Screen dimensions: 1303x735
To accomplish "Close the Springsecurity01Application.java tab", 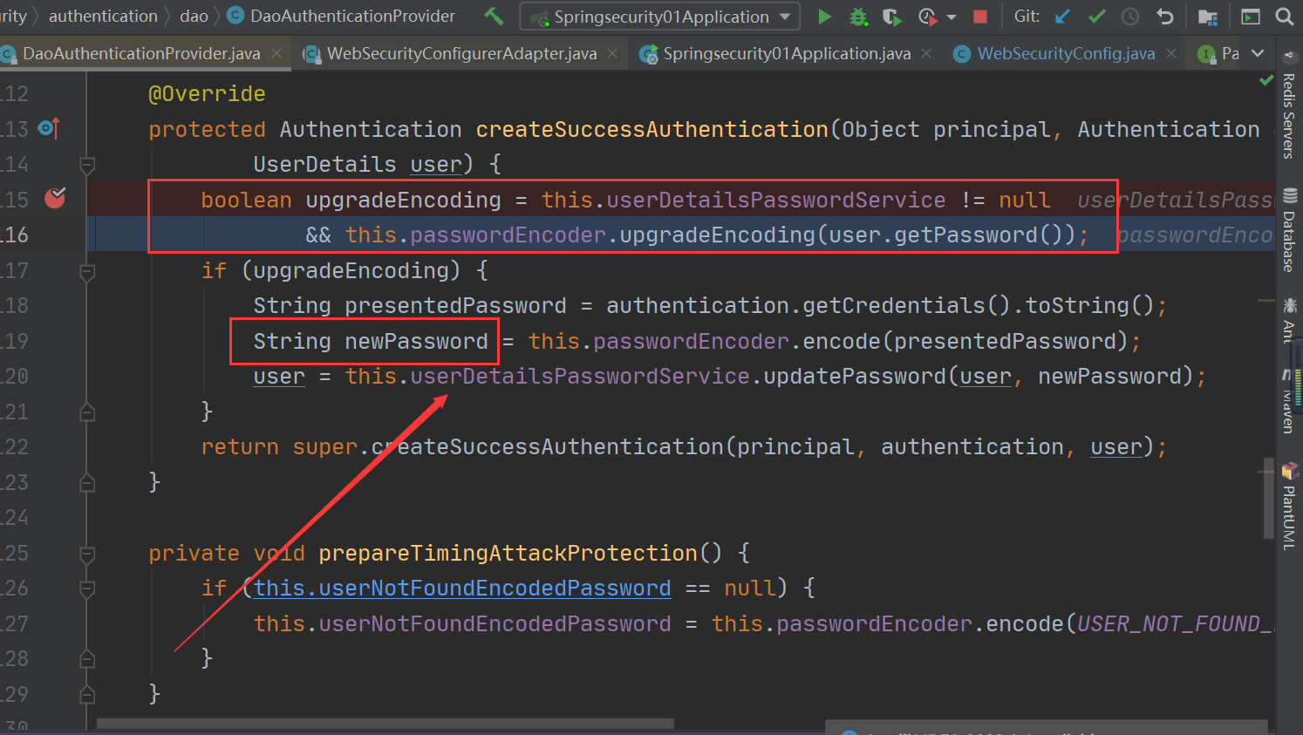I will [x=926, y=54].
